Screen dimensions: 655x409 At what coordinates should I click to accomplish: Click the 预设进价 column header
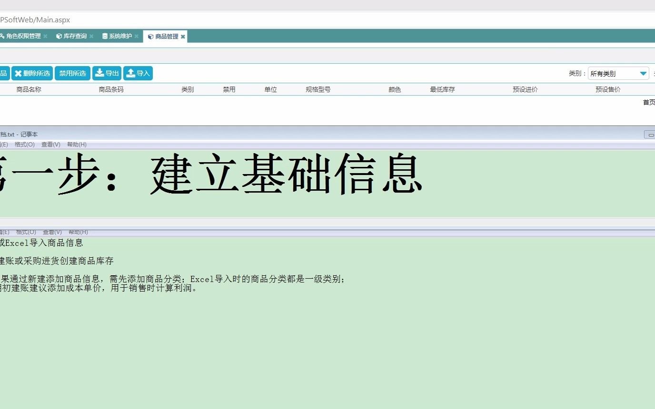(525, 89)
